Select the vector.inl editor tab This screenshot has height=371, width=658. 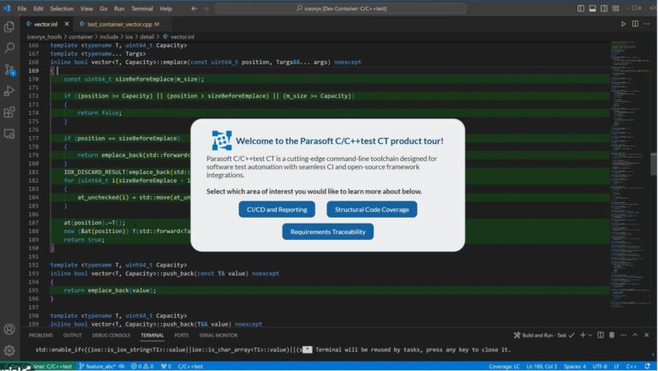[x=45, y=24]
